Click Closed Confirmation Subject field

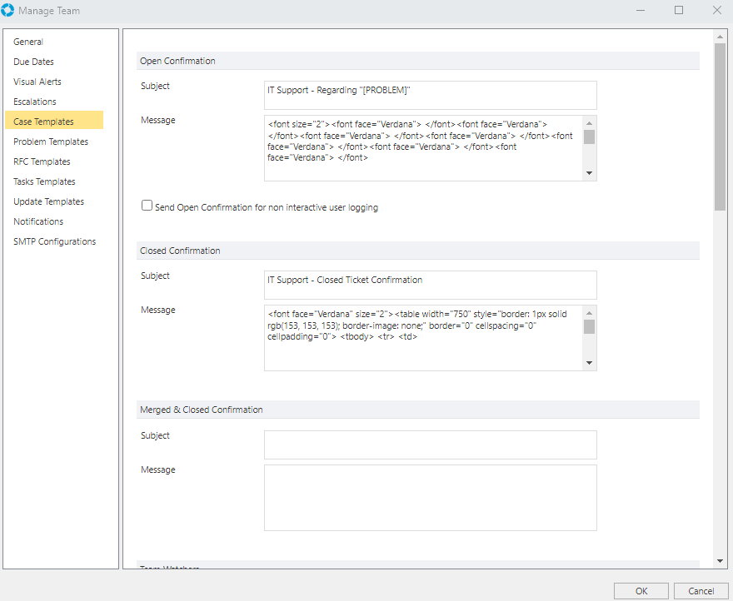click(x=430, y=285)
